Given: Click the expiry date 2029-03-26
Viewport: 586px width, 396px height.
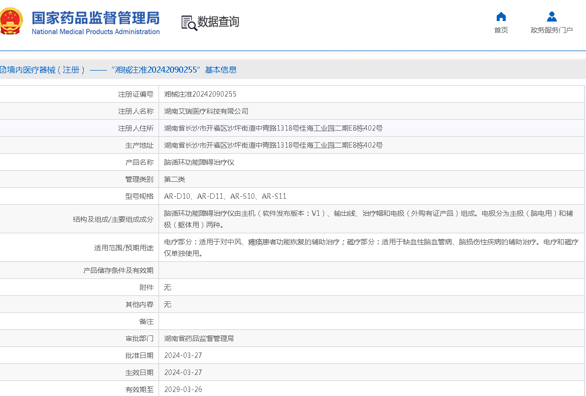Looking at the screenshot, I should click(x=183, y=389).
